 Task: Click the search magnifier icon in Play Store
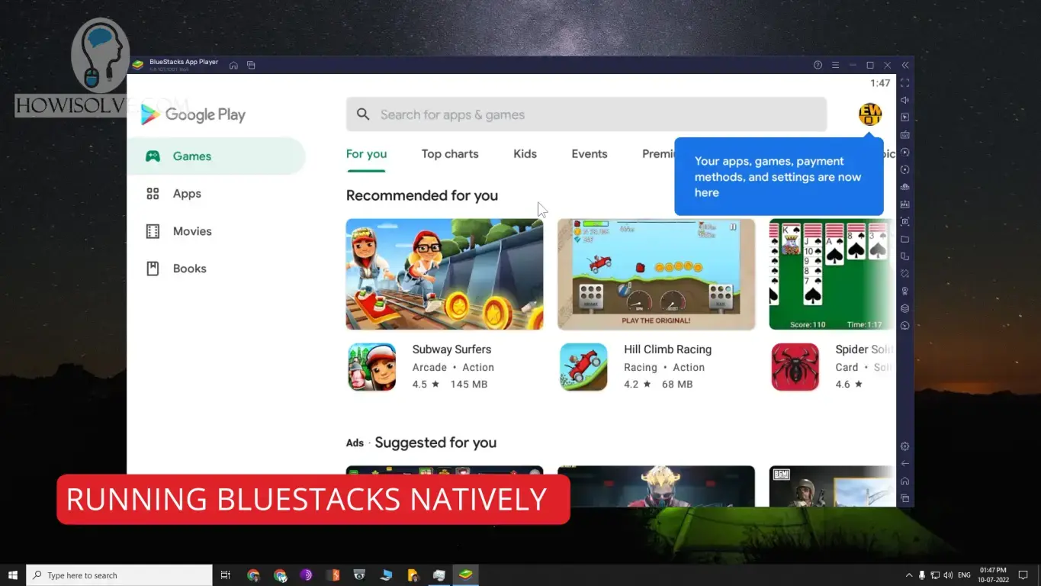(x=364, y=114)
